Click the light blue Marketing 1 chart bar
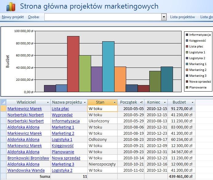 click(108, 67)
